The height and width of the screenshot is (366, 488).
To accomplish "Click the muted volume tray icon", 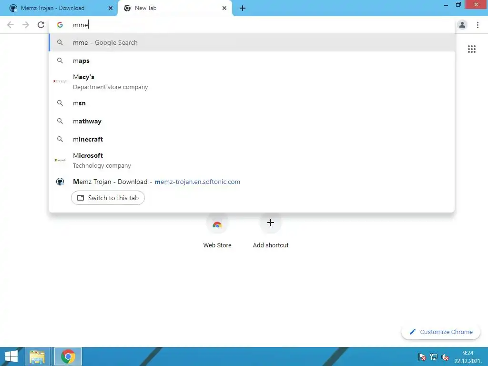I will 445,357.
